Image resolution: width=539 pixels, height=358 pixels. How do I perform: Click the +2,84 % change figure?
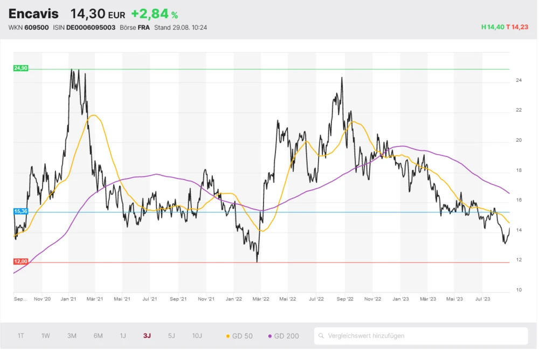pos(154,15)
